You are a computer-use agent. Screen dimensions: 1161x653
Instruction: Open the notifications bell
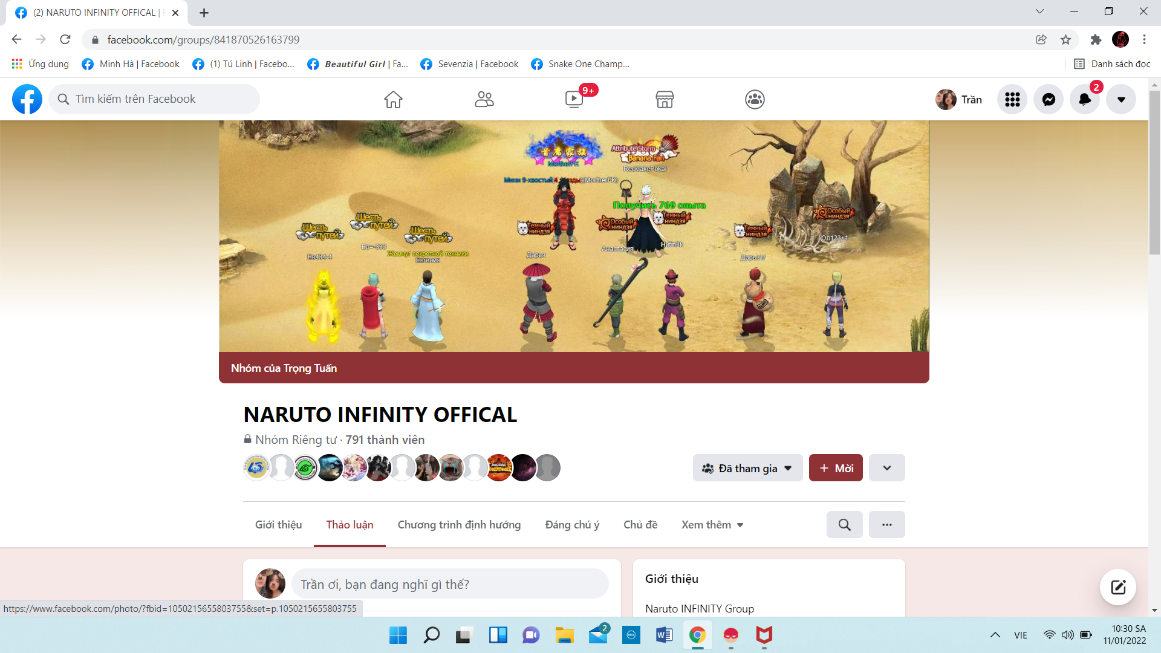click(1085, 99)
